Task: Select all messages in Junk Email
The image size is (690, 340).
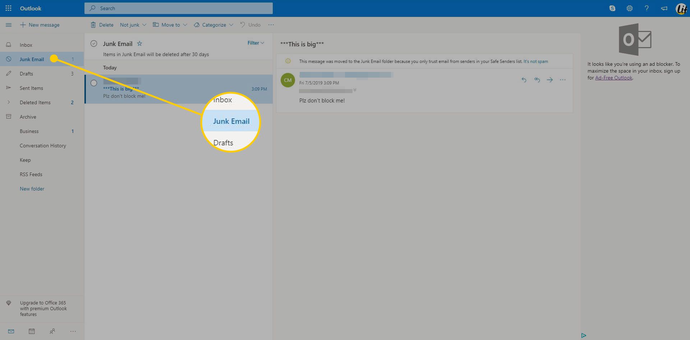Action: tap(94, 43)
